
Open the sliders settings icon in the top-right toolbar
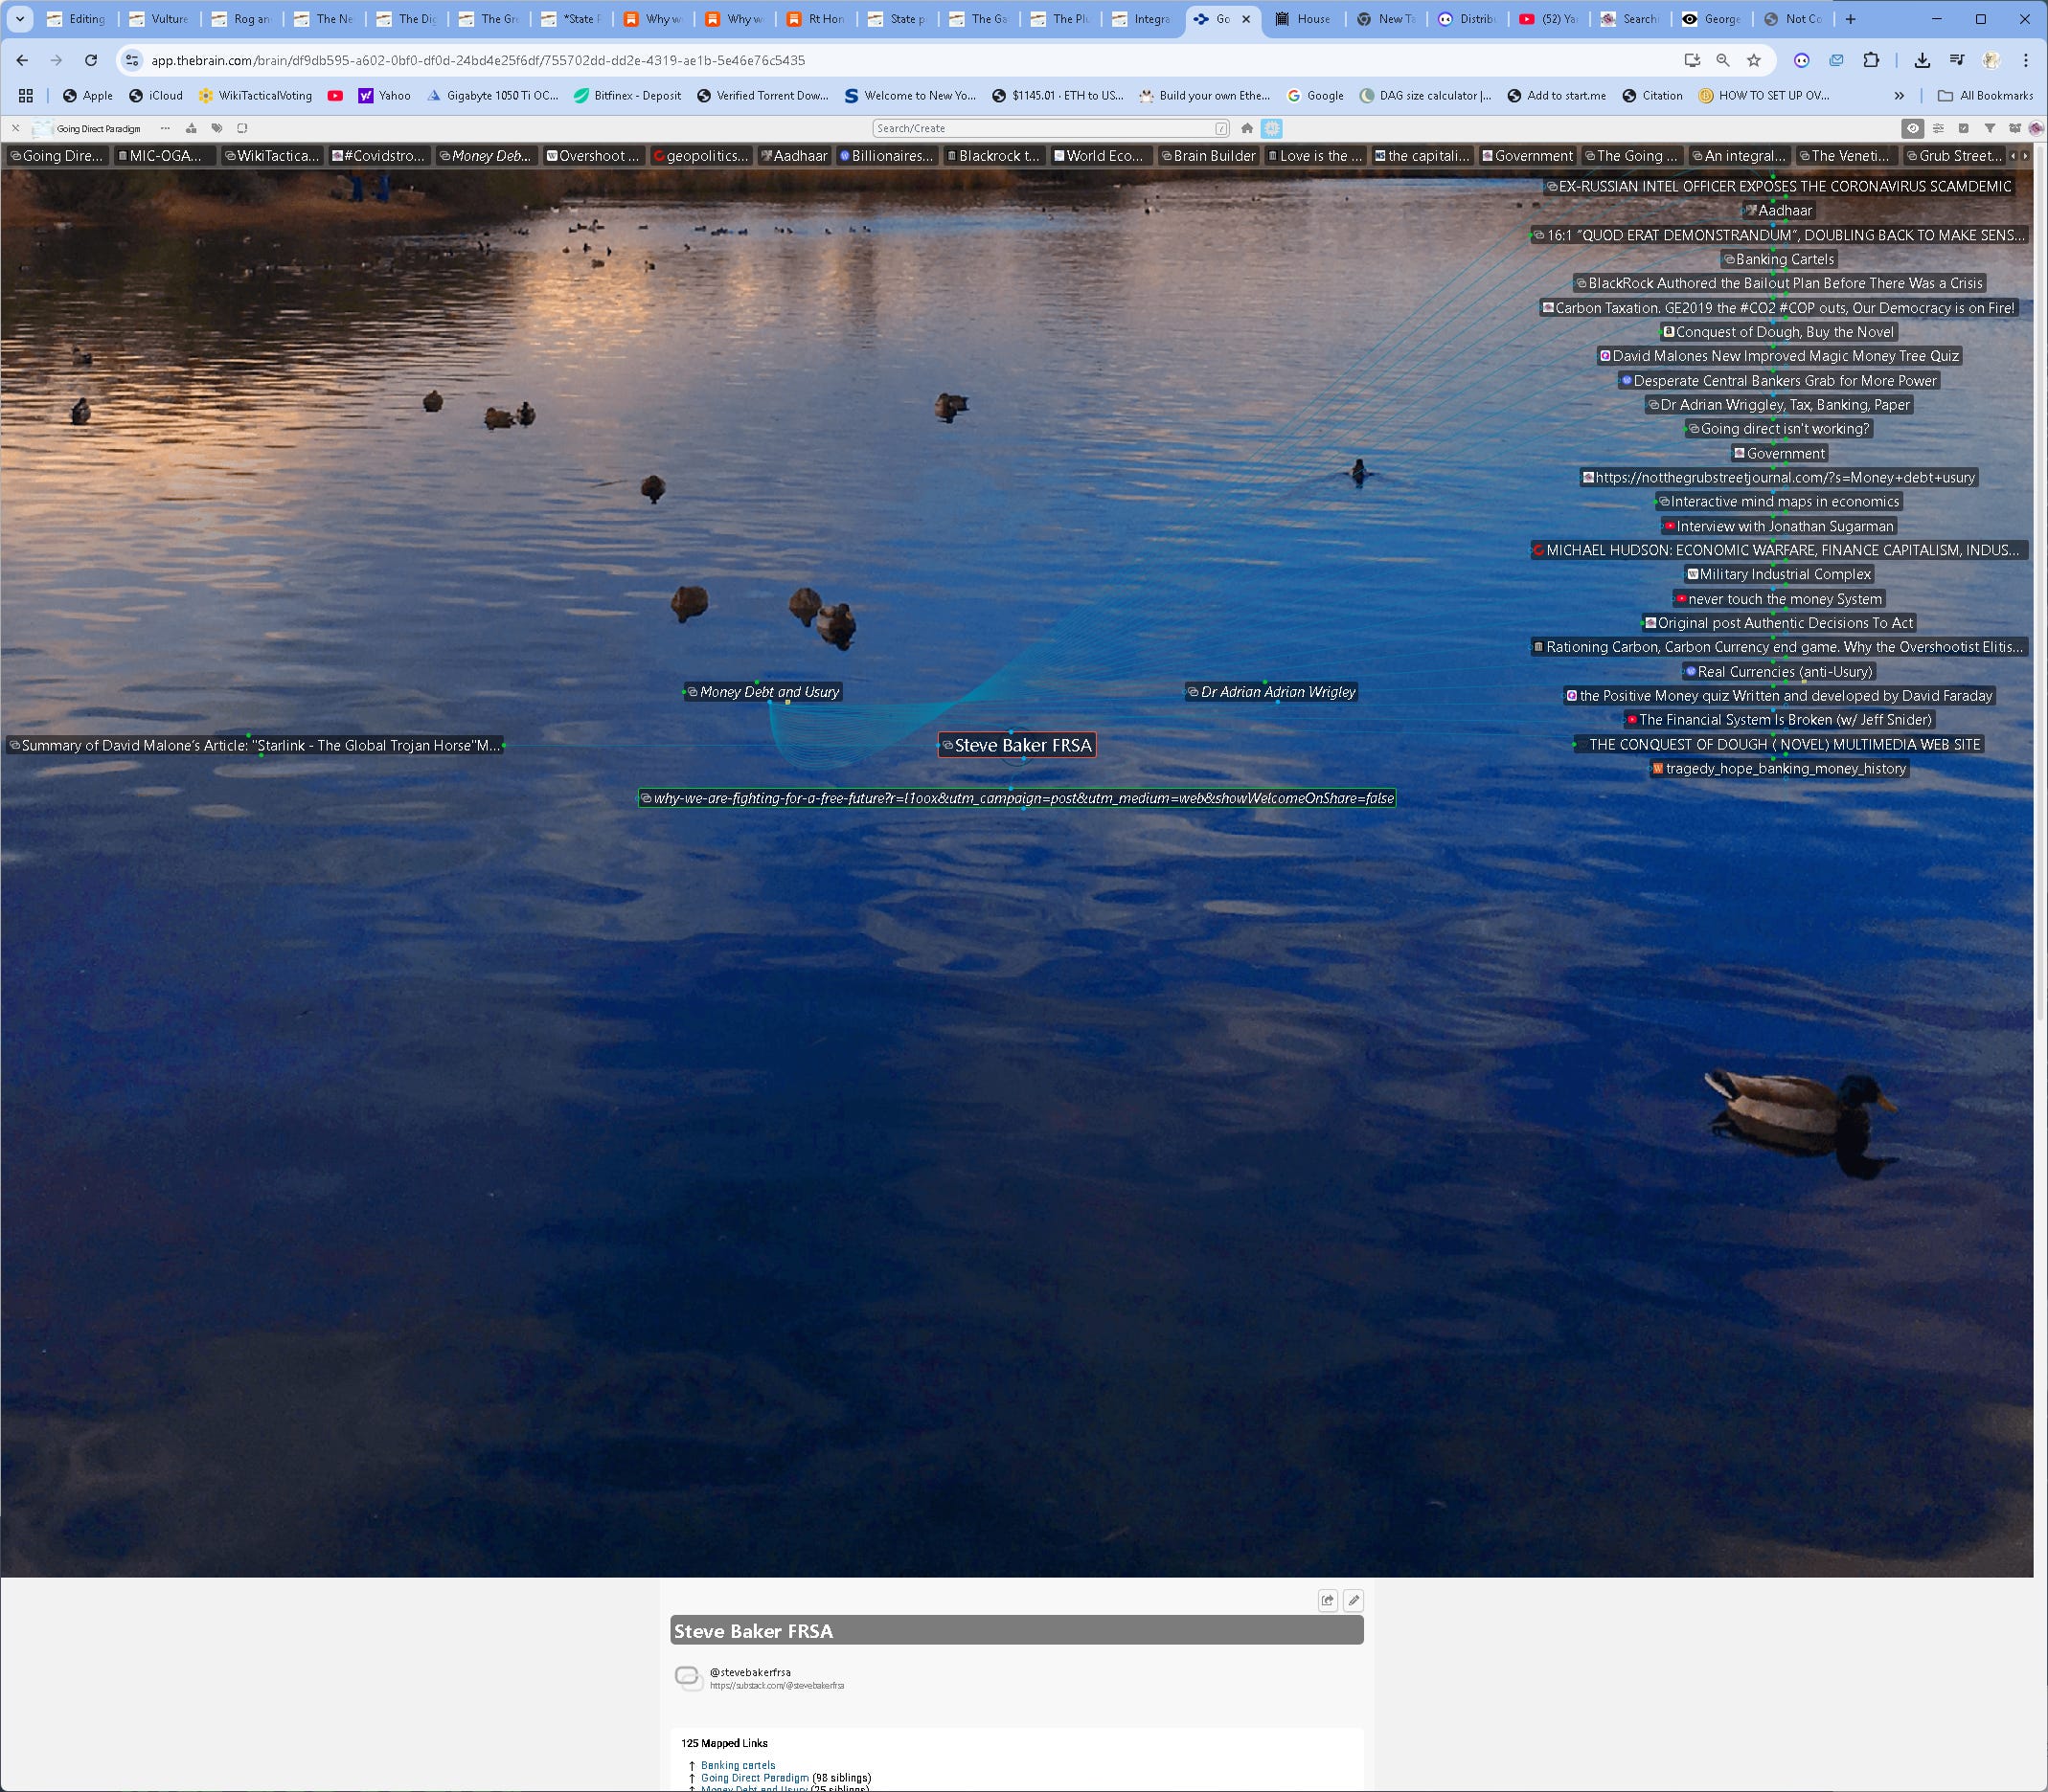(x=1938, y=128)
